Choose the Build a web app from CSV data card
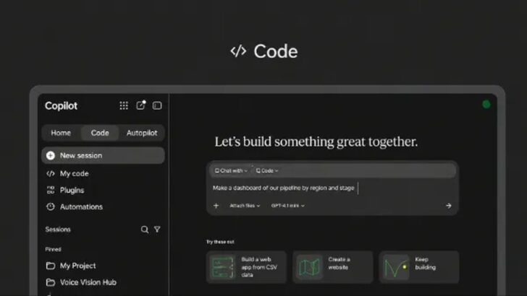This screenshot has height=296, width=527. point(246,267)
